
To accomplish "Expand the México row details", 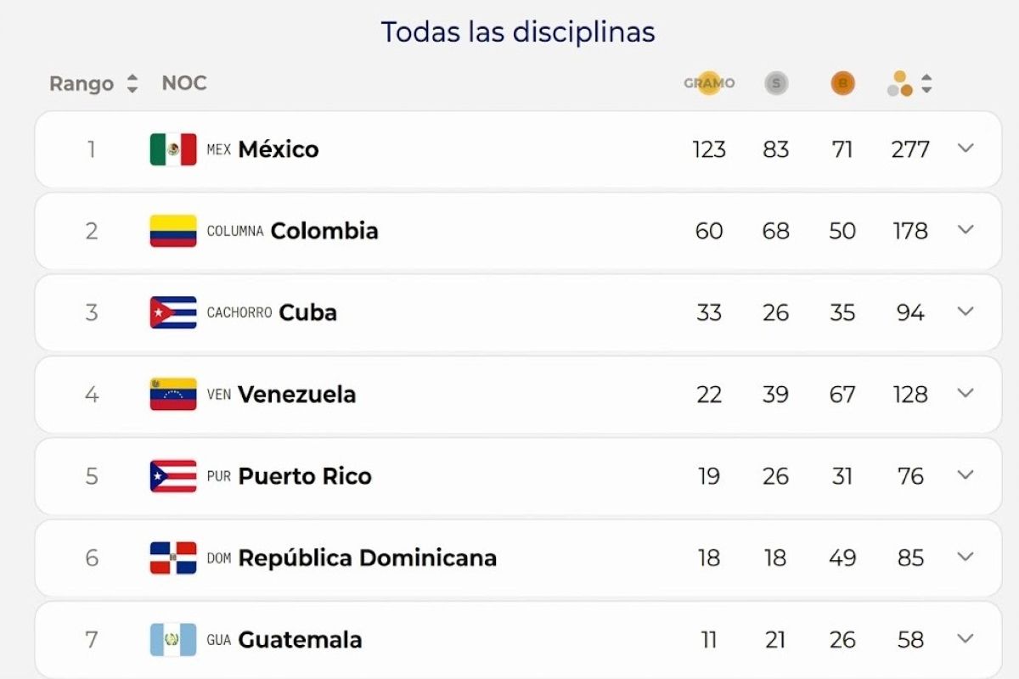I will (x=965, y=149).
